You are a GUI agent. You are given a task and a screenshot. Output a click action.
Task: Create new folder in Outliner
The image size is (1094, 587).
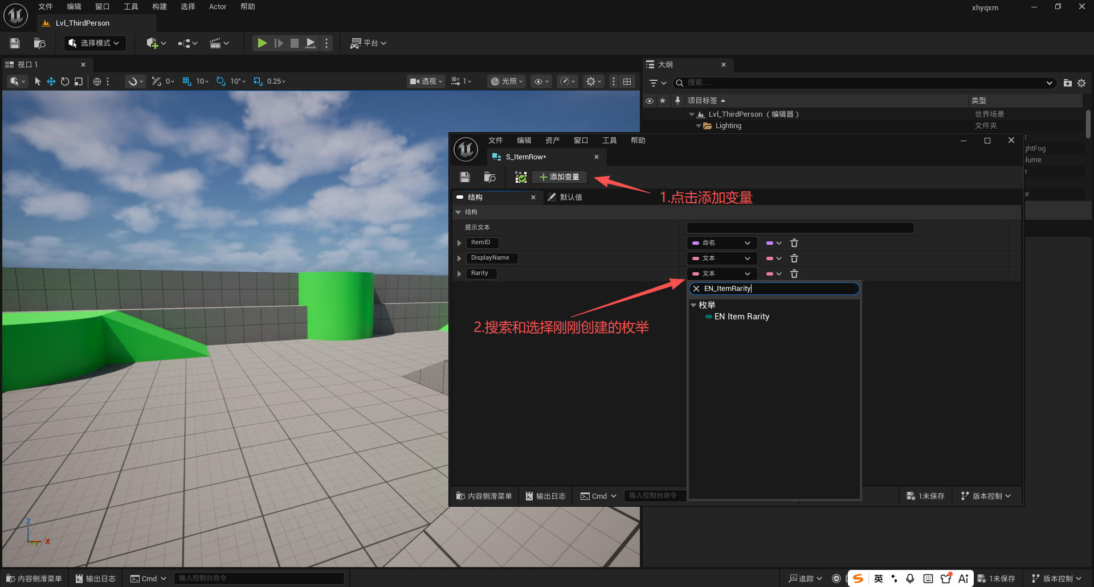pos(1068,83)
